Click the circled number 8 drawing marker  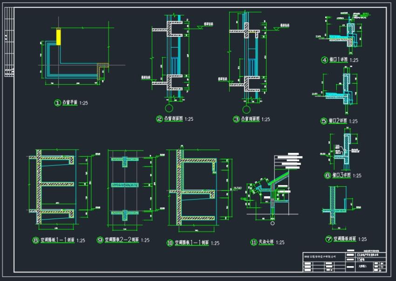pyautogui.click(x=35, y=240)
